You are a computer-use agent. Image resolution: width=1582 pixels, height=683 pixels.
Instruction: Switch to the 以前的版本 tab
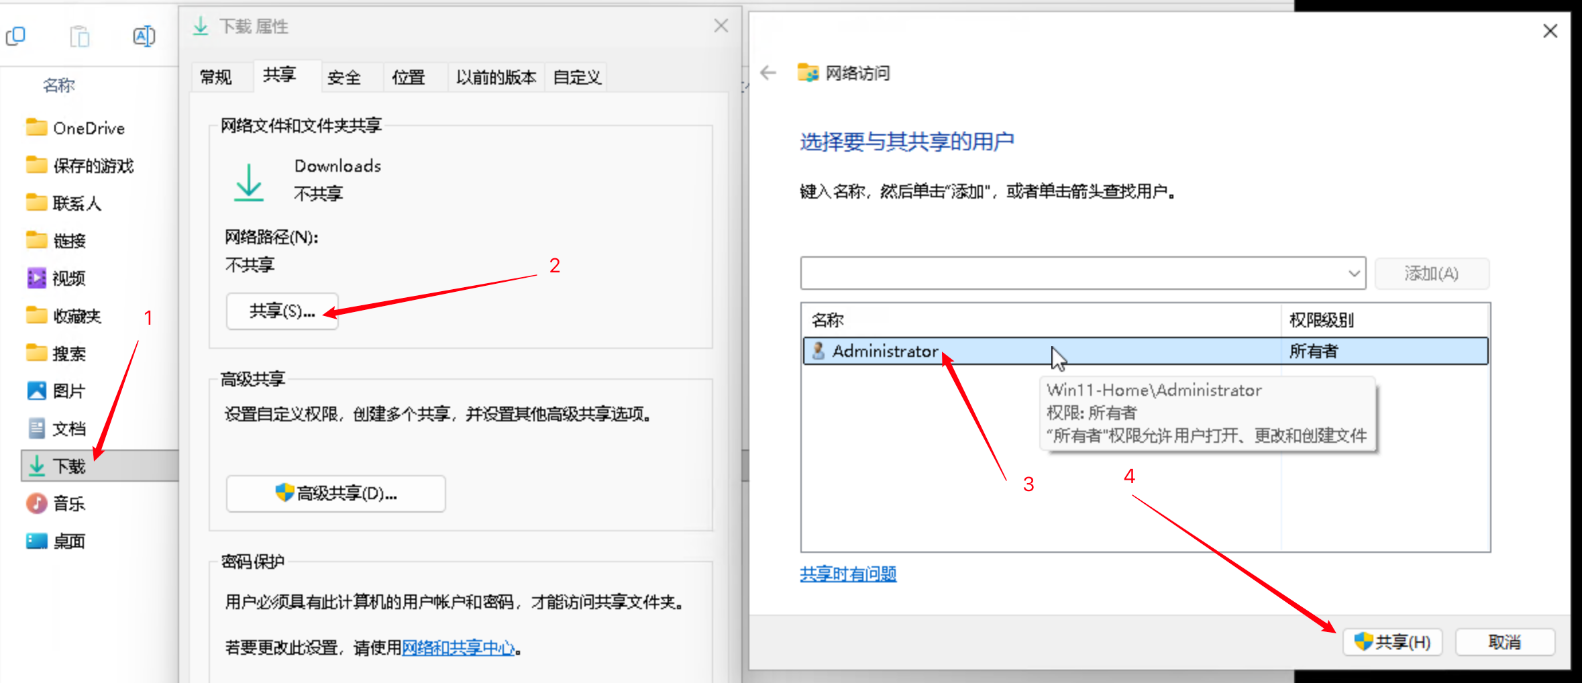(496, 78)
